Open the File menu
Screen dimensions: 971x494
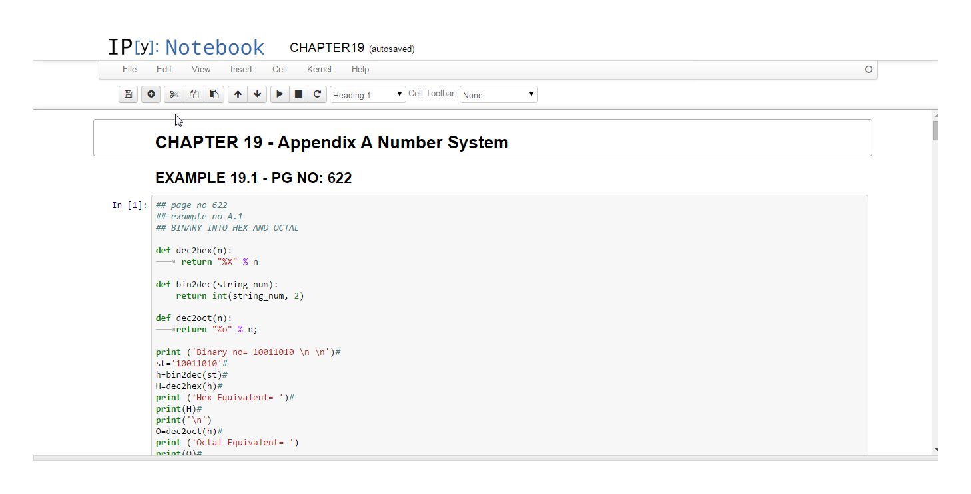point(129,69)
